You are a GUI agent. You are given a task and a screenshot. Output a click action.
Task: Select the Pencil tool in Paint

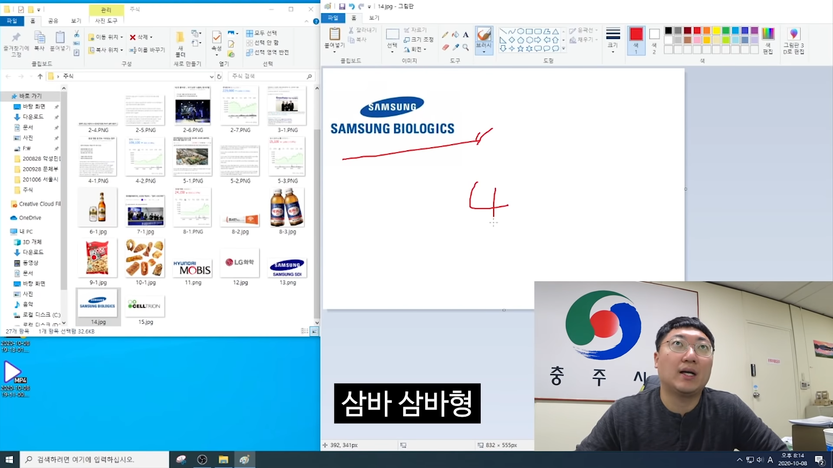[445, 35]
